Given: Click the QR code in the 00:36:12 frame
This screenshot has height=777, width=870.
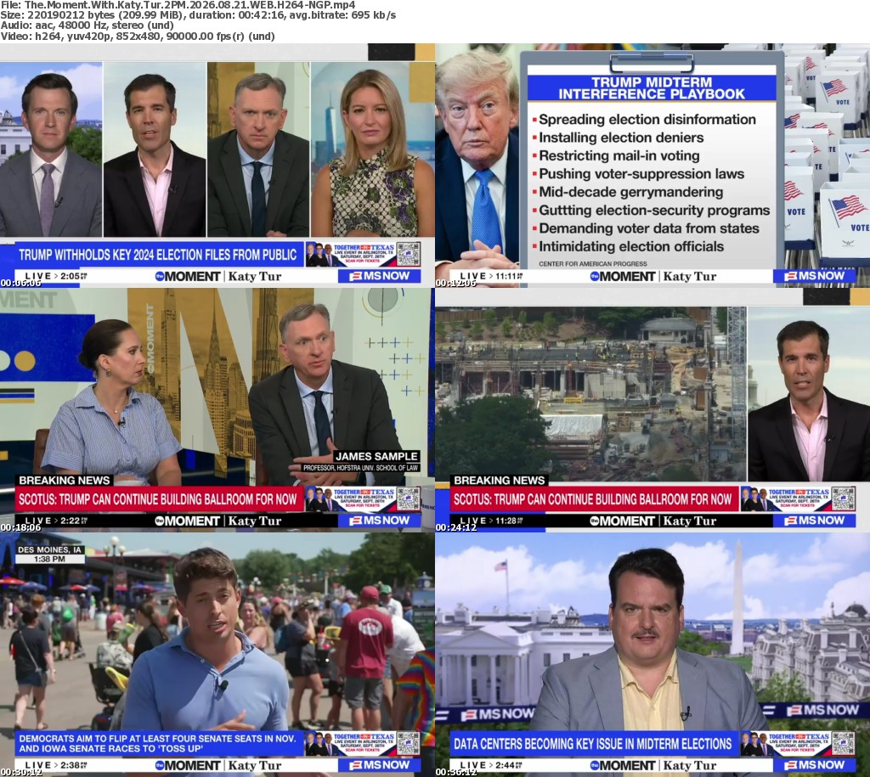Looking at the screenshot, I should coord(843,743).
